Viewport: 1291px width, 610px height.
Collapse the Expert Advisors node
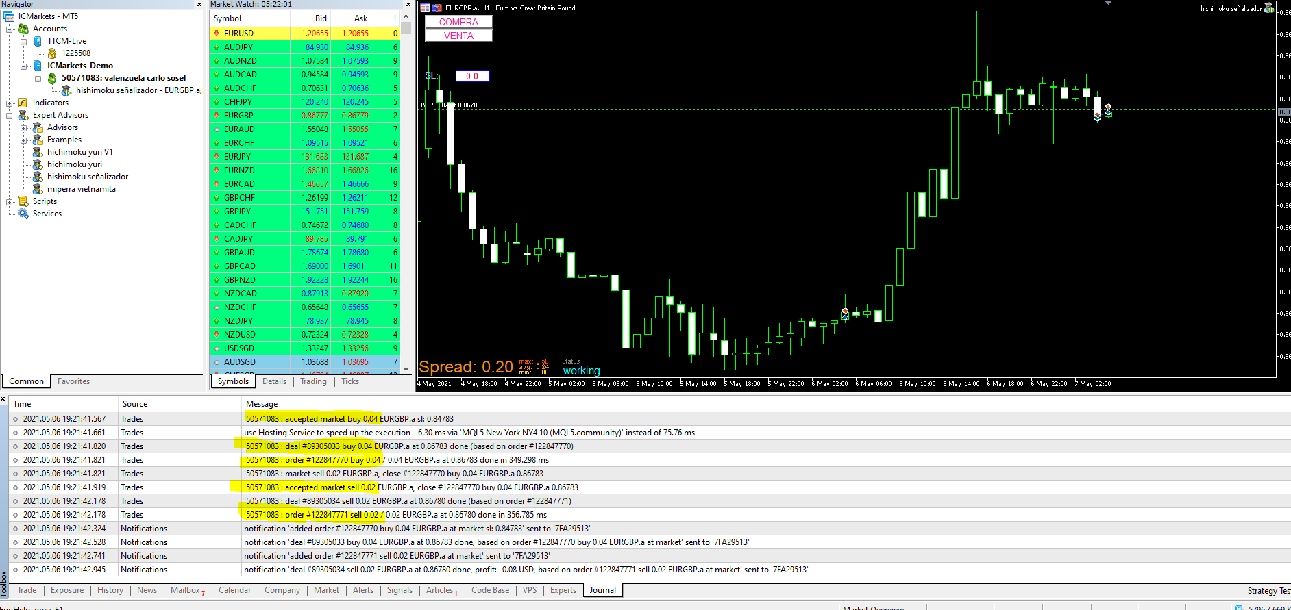[x=10, y=115]
